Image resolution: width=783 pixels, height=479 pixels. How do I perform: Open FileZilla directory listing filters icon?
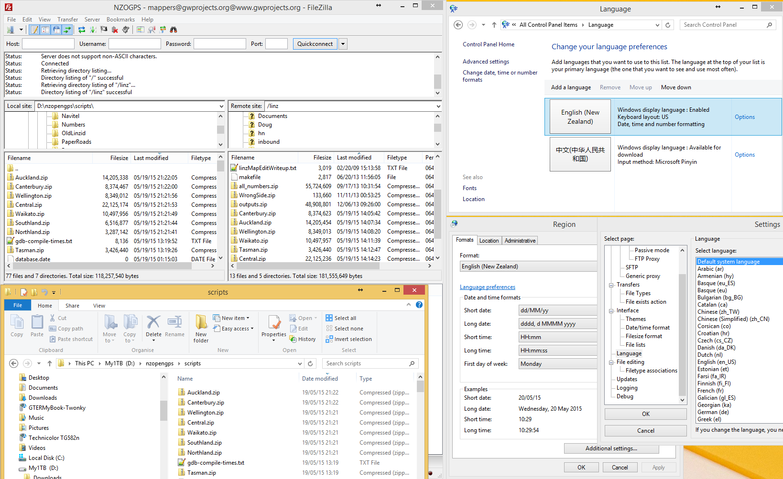click(141, 30)
